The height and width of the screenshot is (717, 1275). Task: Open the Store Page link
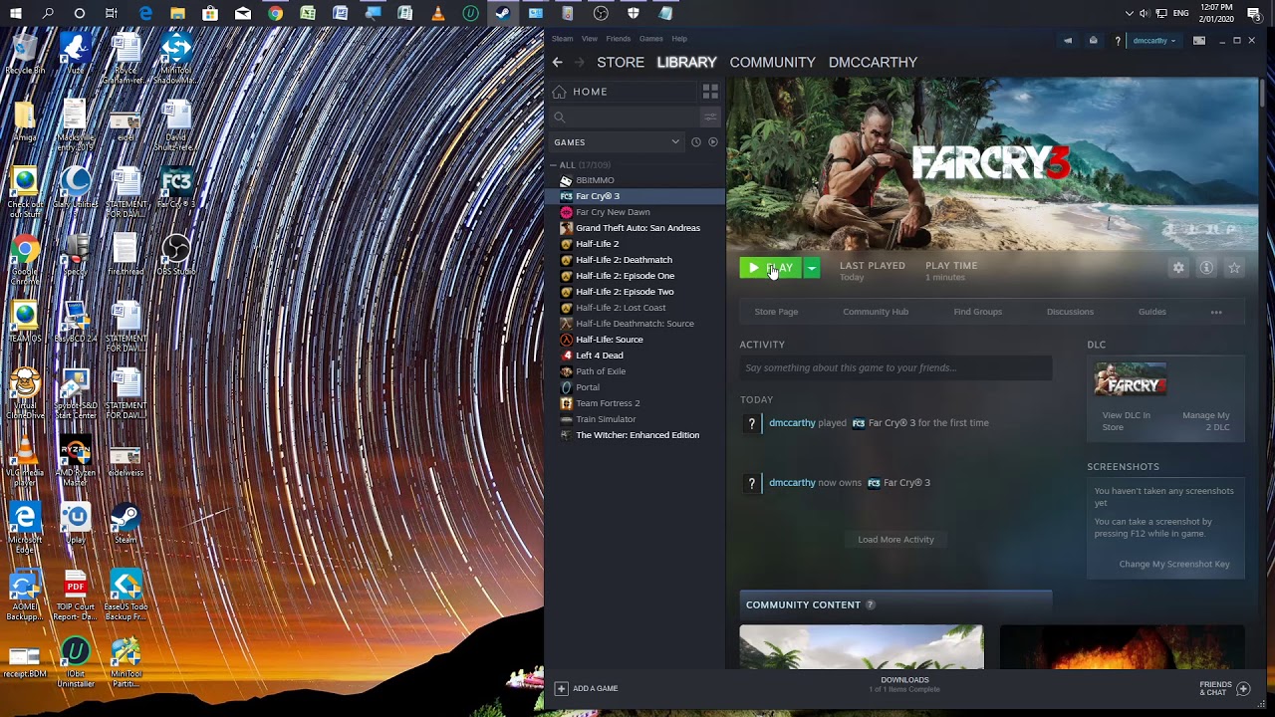776,312
